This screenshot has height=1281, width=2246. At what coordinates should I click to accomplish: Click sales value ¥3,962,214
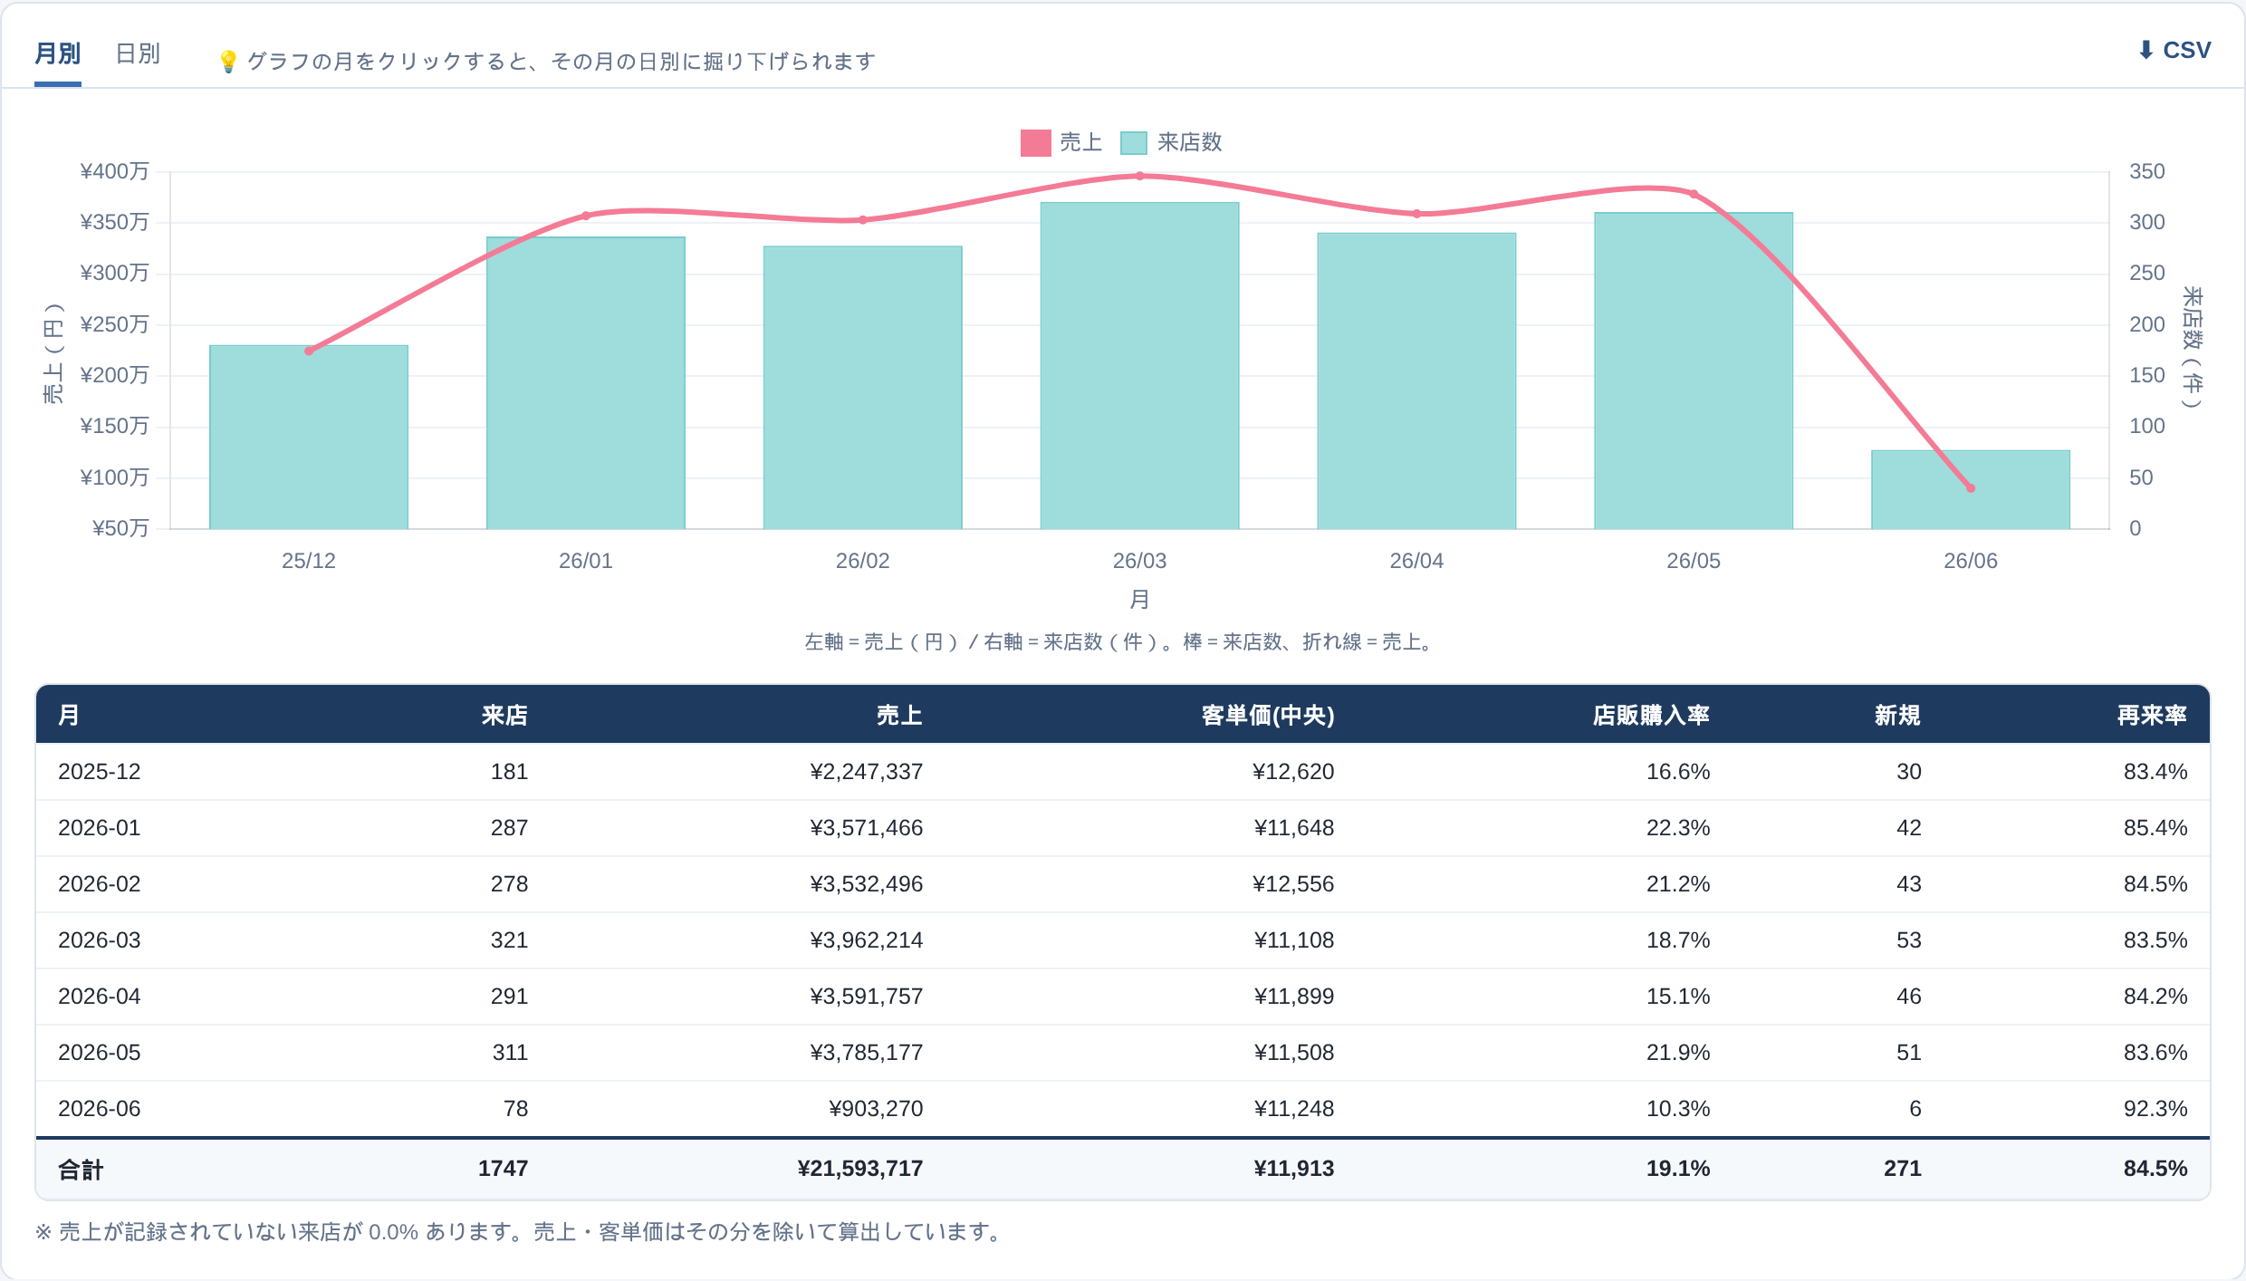coord(867,940)
